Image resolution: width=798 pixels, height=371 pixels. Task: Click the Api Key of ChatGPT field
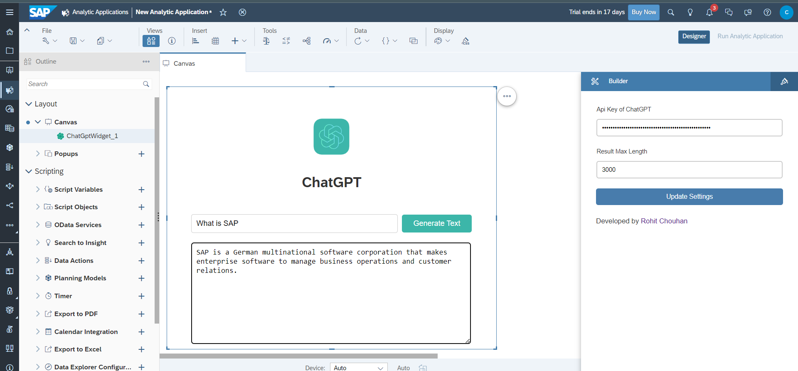click(689, 128)
